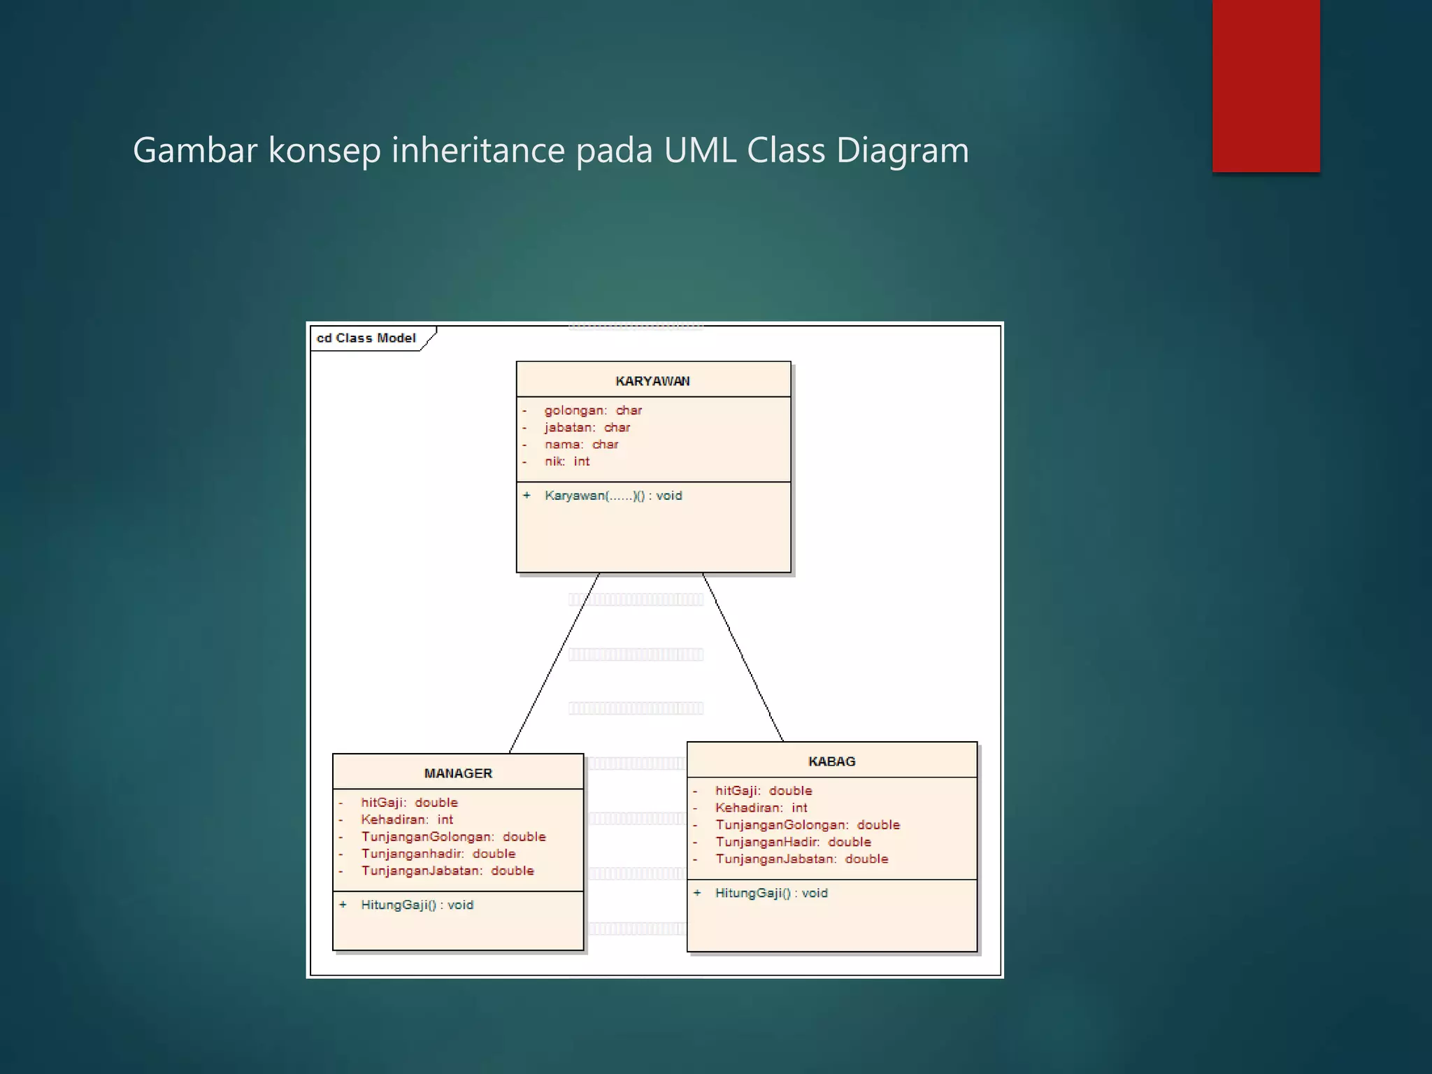Select the KARYAWAN class header
Viewport: 1432px width, 1074px height.
652,381
